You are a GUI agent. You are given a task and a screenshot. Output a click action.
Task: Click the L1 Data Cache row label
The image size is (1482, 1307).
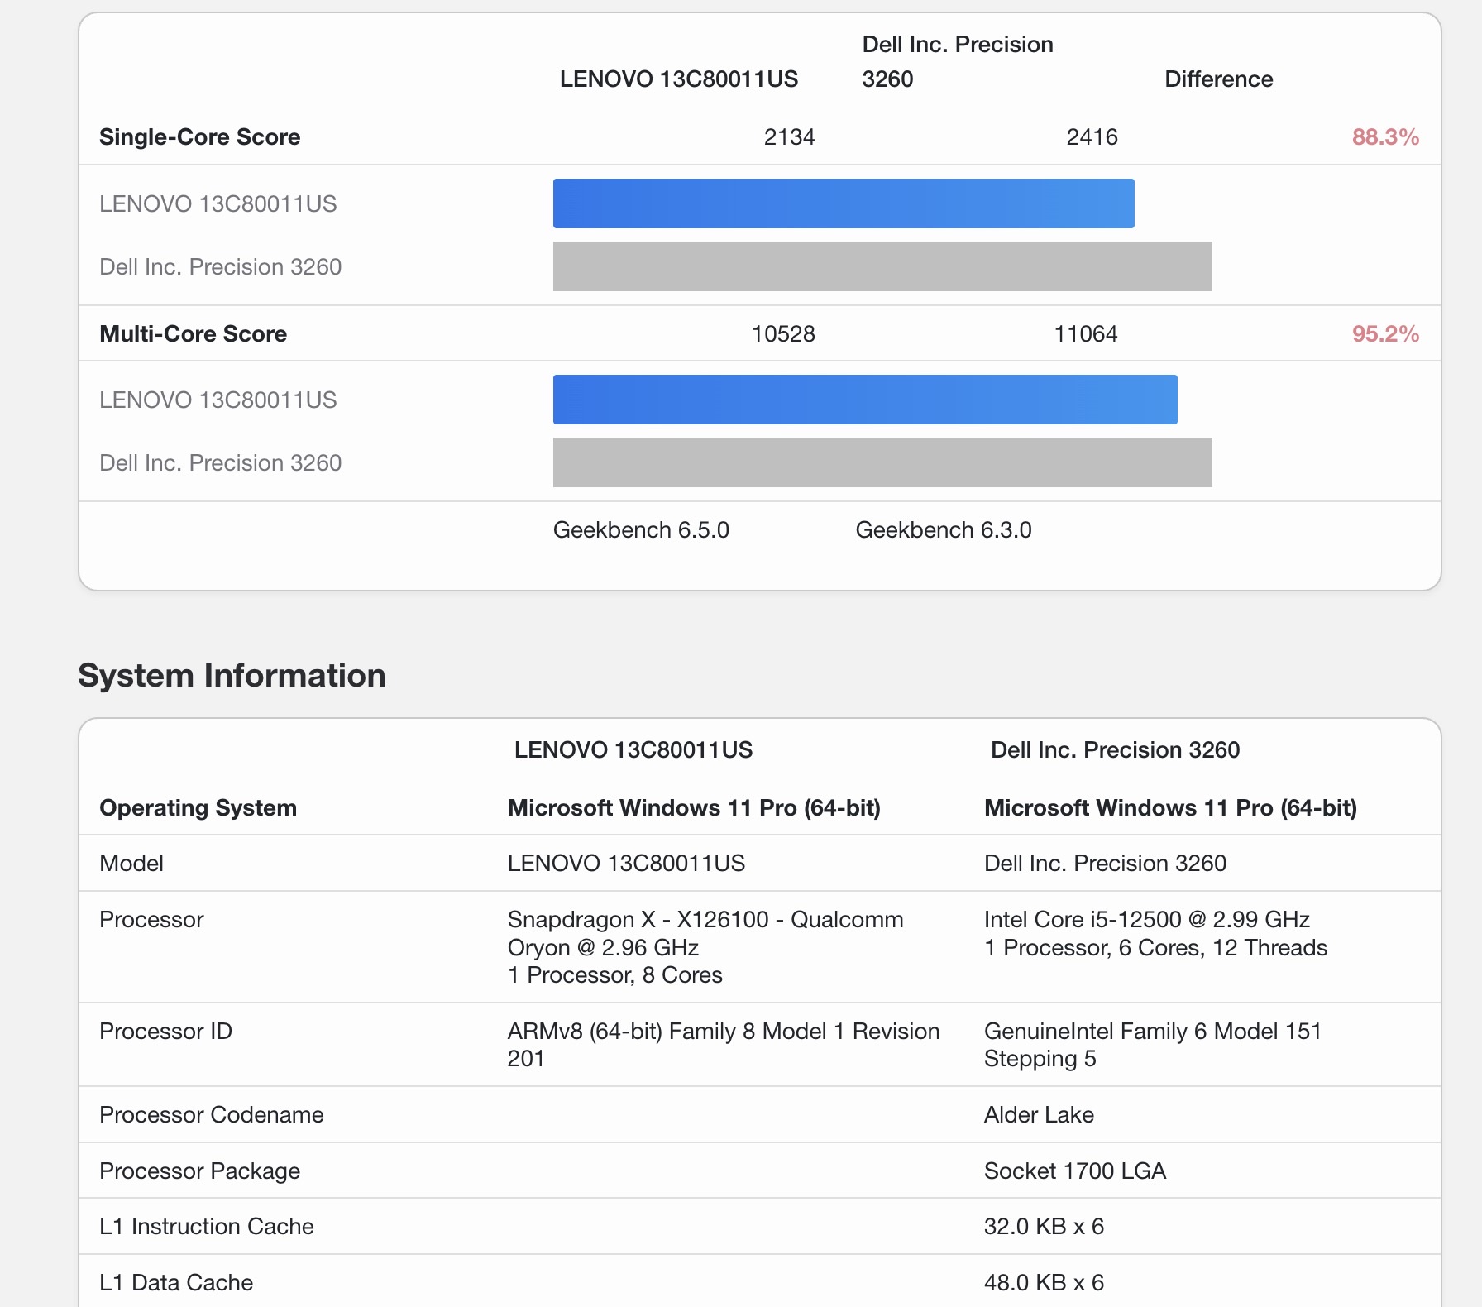point(176,1283)
